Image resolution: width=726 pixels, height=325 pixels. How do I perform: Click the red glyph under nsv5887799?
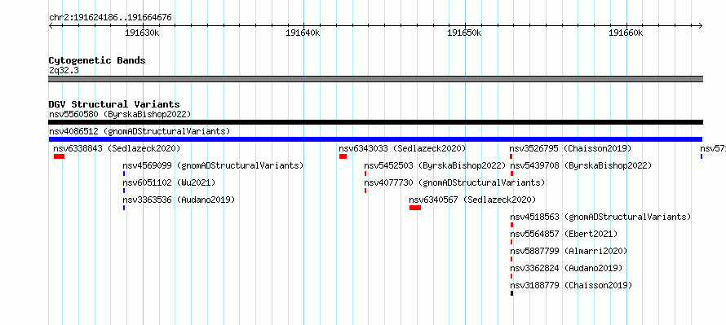click(x=511, y=259)
